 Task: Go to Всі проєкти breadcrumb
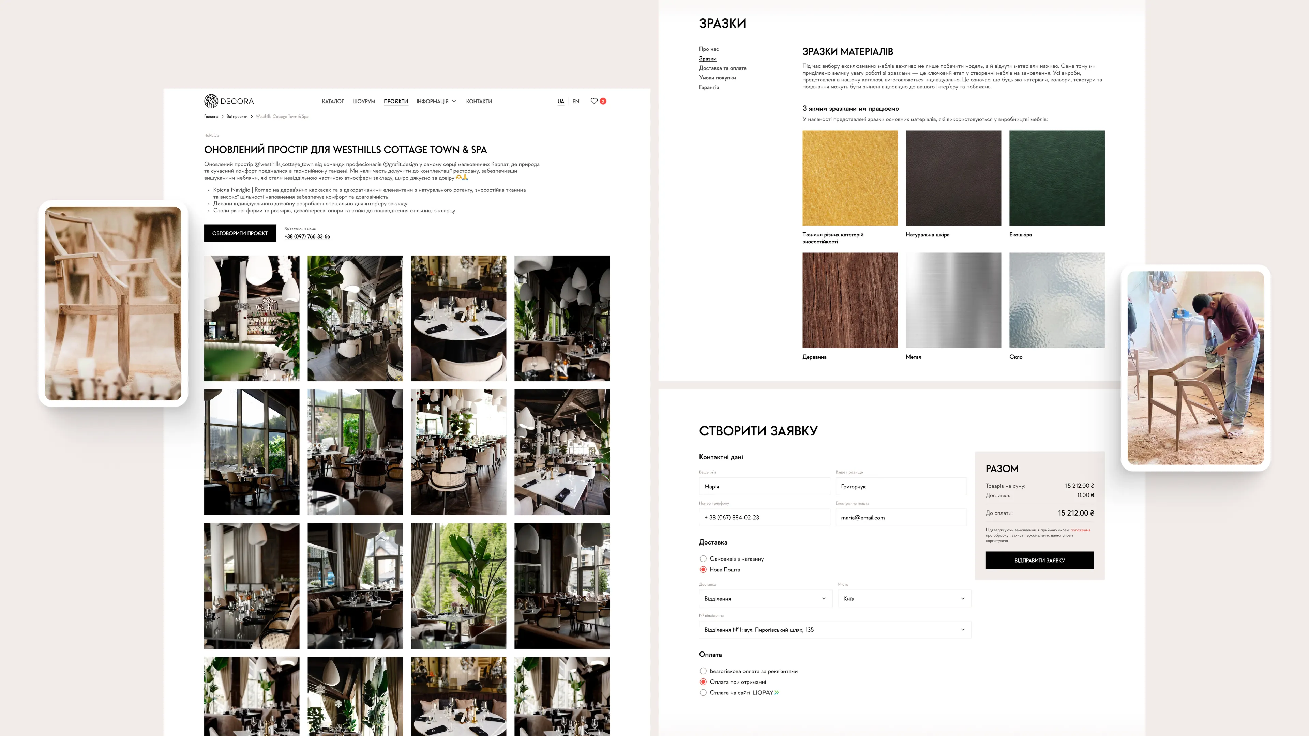237,116
